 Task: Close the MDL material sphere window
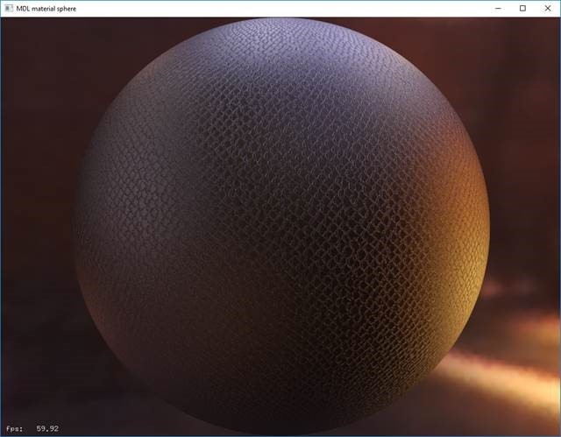547,8
